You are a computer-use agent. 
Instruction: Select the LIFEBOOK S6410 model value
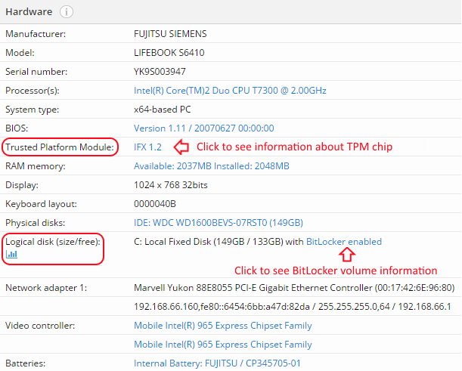[x=169, y=53]
